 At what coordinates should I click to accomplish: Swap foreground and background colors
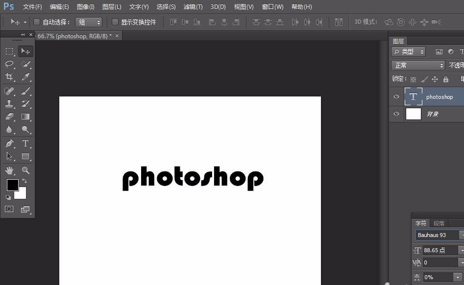coord(24,181)
